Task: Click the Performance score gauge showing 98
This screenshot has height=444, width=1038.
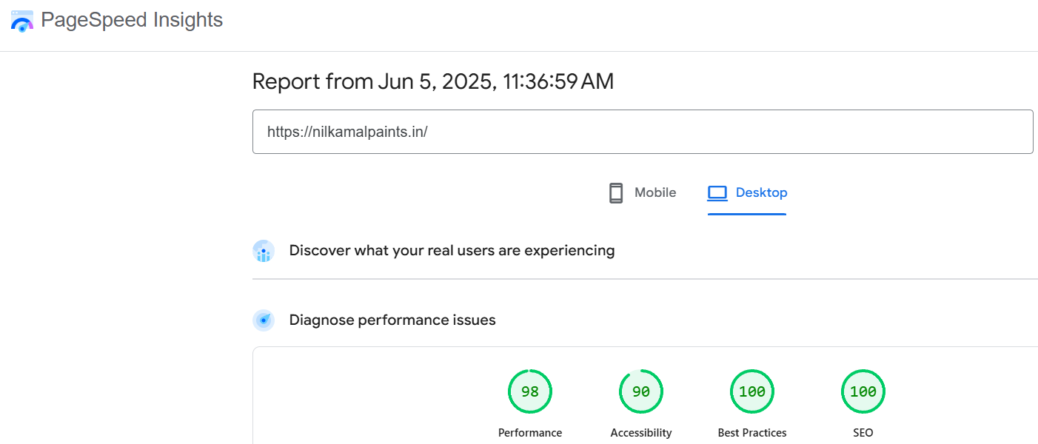Action: [x=530, y=391]
